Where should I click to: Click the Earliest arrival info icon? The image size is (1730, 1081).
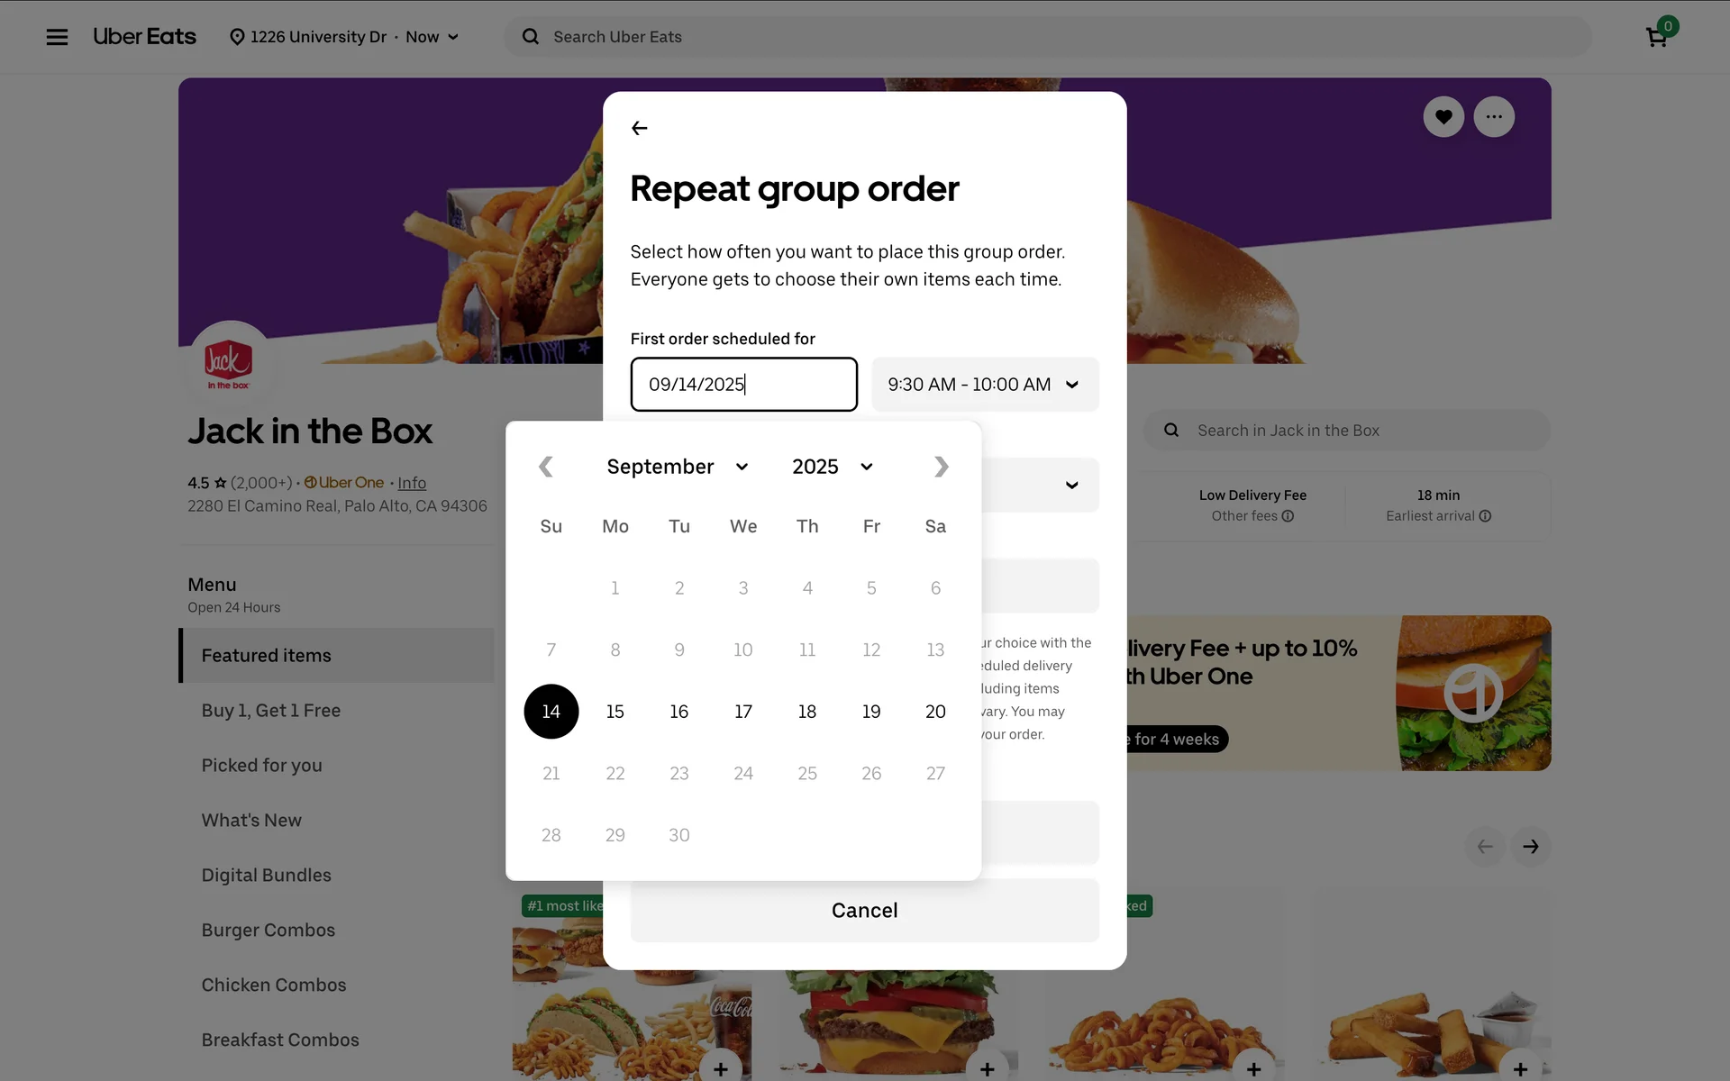(1485, 516)
